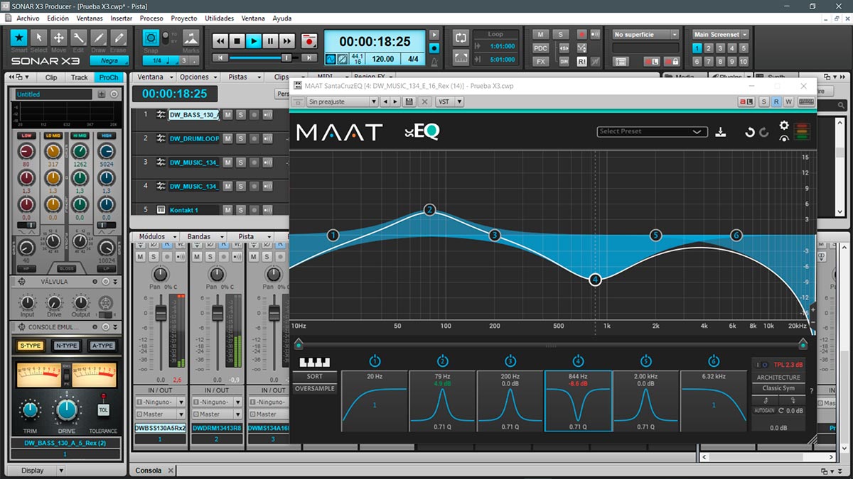The width and height of the screenshot is (853, 479).
Task: Switch to the Track tab in inspector
Action: (80, 77)
